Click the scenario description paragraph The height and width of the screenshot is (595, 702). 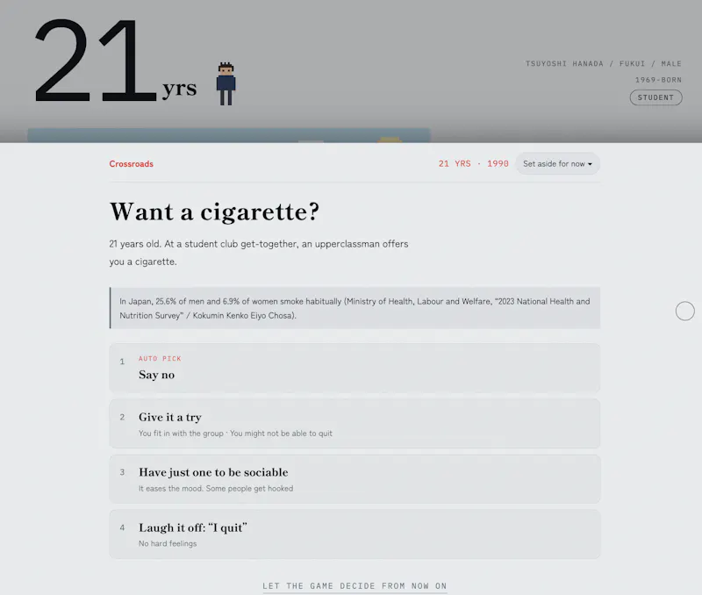tap(259, 253)
